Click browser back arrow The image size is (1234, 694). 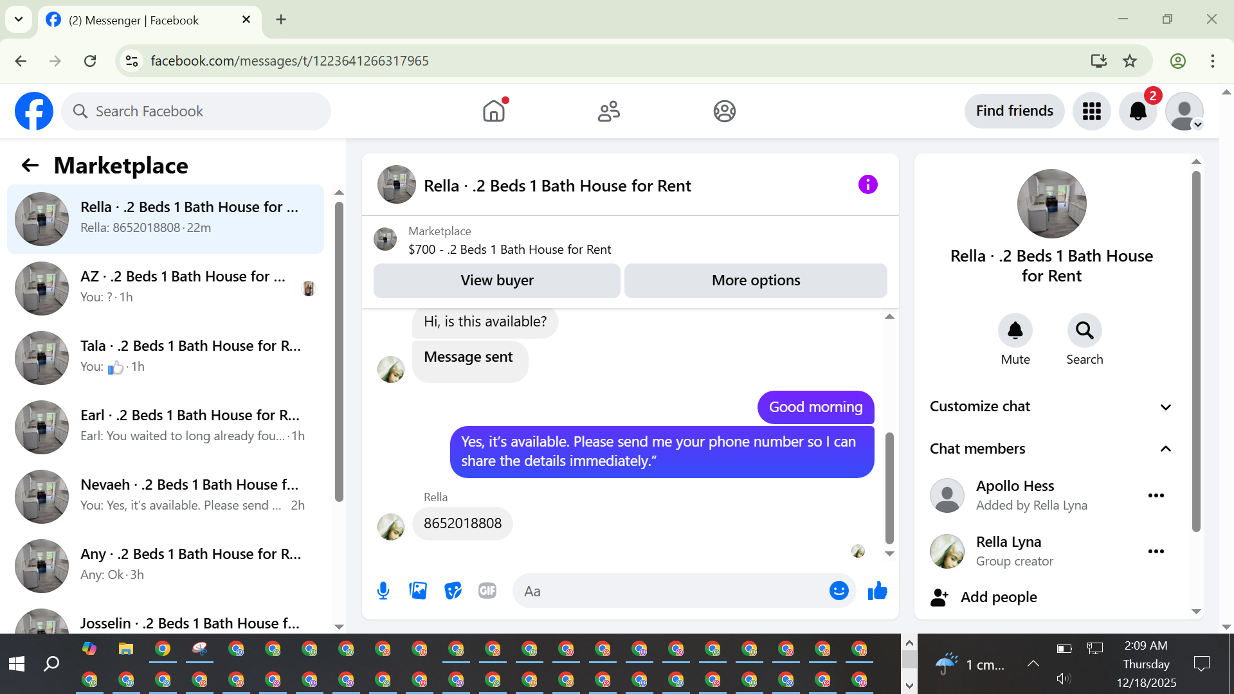21,61
